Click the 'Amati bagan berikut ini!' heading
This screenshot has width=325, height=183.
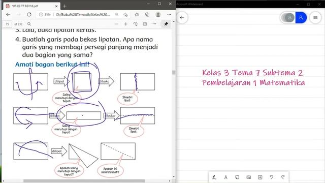click(x=52, y=65)
